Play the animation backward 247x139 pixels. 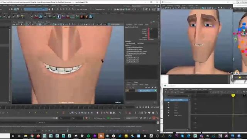pyautogui.click(x=146, y=107)
